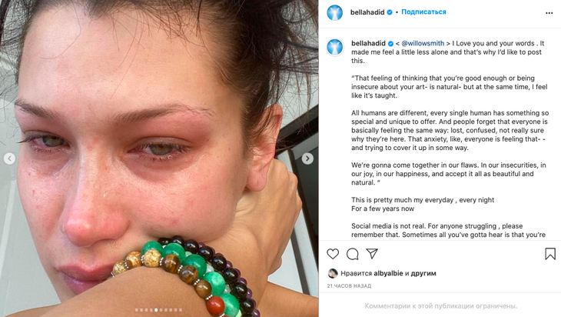Share post using paper plane icon

point(372,254)
